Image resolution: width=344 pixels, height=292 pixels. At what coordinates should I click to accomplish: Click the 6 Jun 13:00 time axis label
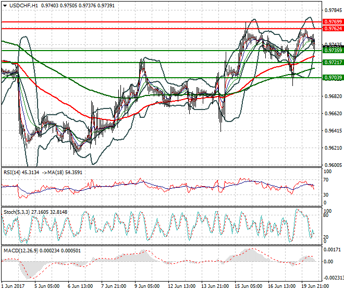80,286
